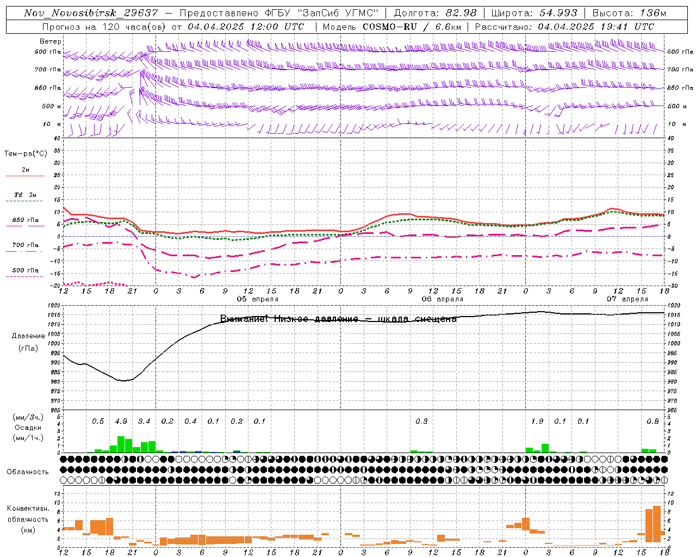Click the 'Td 2м' dew point legend label
This screenshot has width=696, height=557.
(25, 195)
